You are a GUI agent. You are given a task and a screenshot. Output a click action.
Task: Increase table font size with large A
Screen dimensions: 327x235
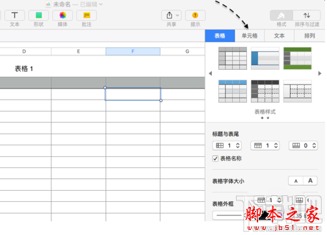(x=310, y=181)
